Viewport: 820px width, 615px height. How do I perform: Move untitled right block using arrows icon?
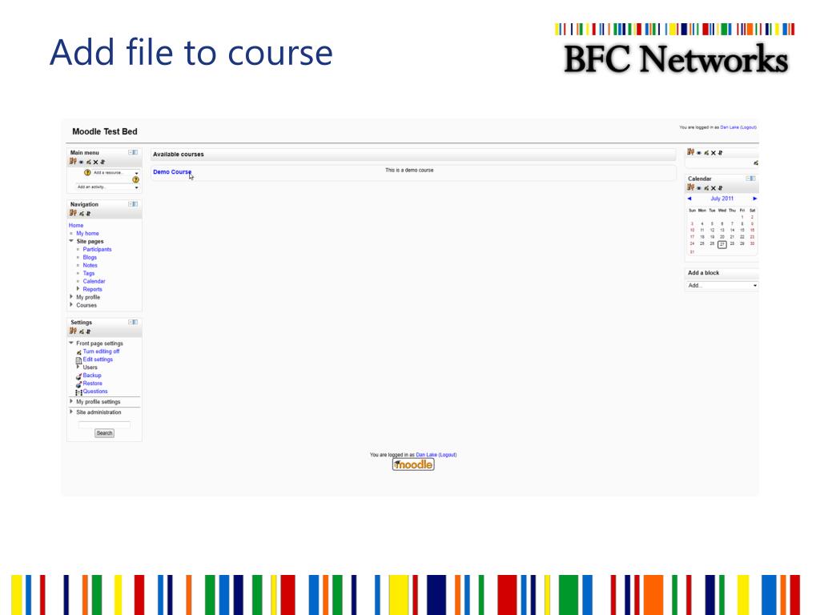tap(720, 153)
